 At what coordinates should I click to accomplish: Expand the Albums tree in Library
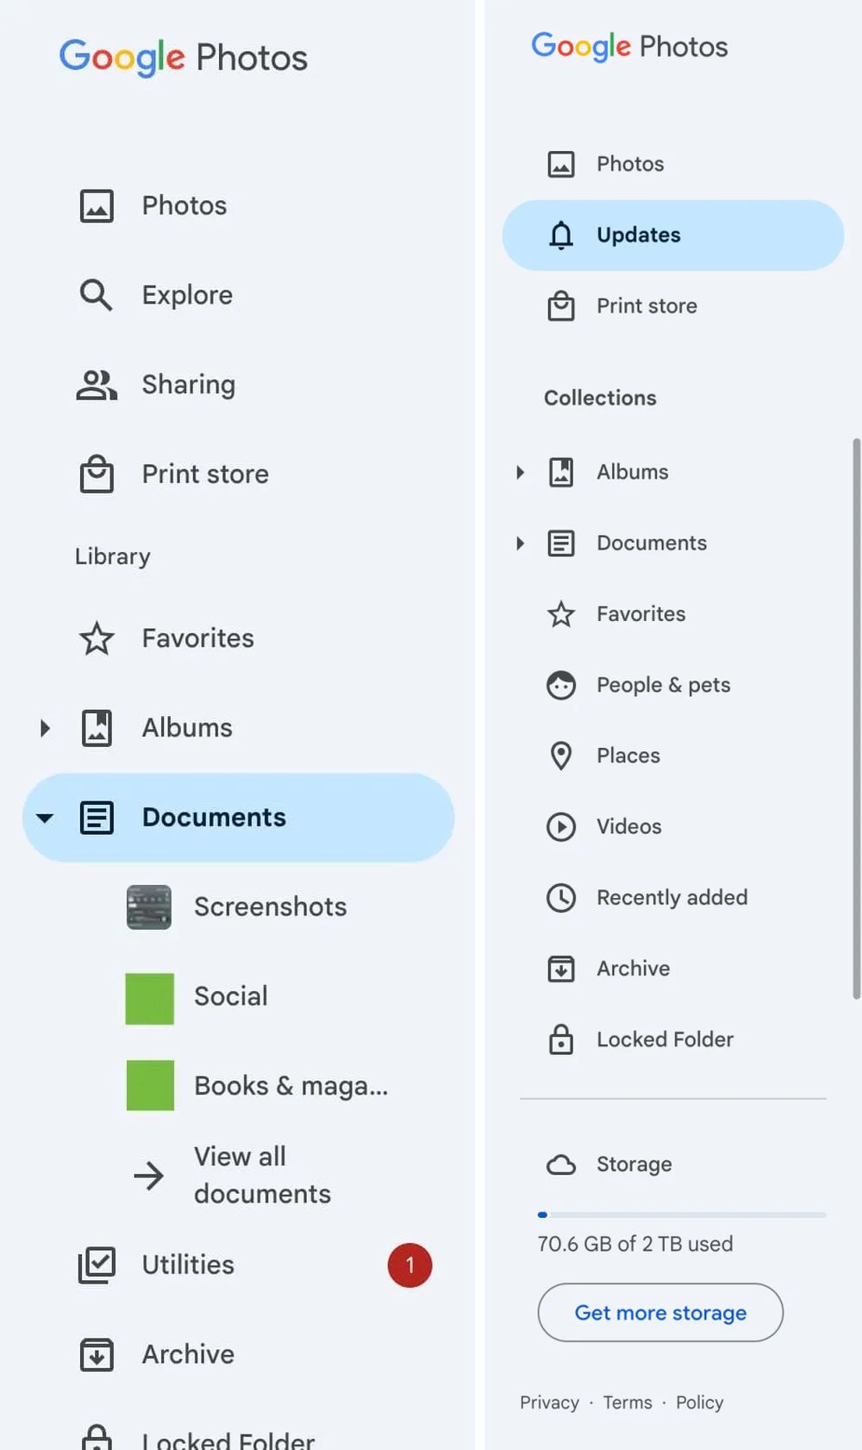pos(45,728)
